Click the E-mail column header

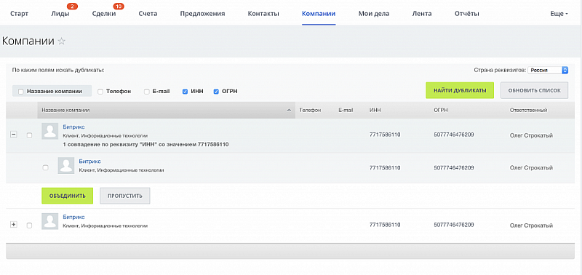pyautogui.click(x=346, y=111)
